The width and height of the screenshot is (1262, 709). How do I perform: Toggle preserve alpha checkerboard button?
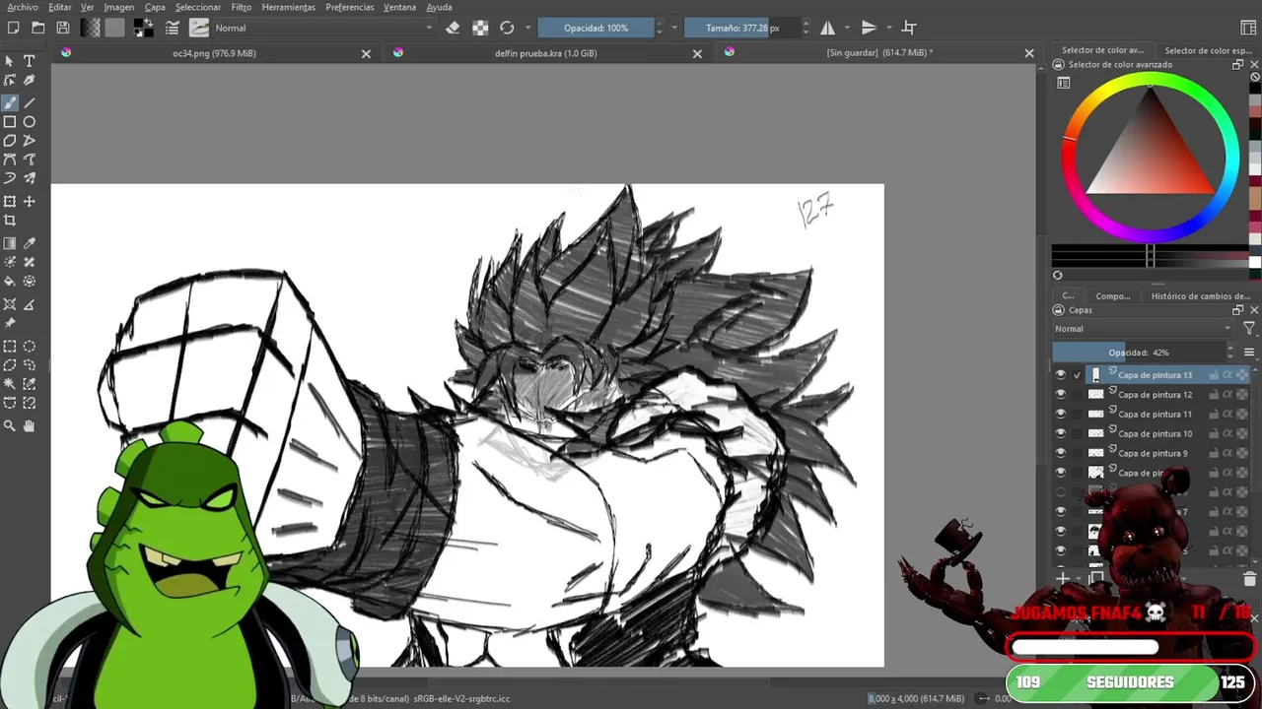pos(480,28)
